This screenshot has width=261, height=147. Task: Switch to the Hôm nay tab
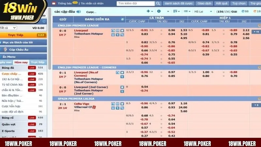pos(21,62)
